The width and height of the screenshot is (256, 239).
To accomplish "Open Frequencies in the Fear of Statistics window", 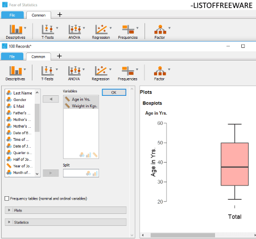I will tap(128, 32).
